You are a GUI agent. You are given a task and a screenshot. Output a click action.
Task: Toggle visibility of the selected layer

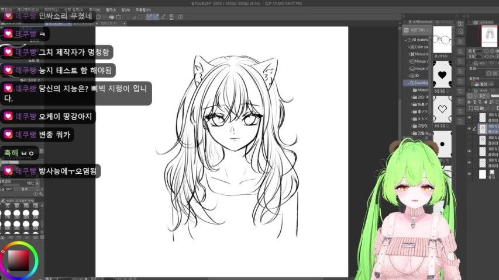(469, 128)
